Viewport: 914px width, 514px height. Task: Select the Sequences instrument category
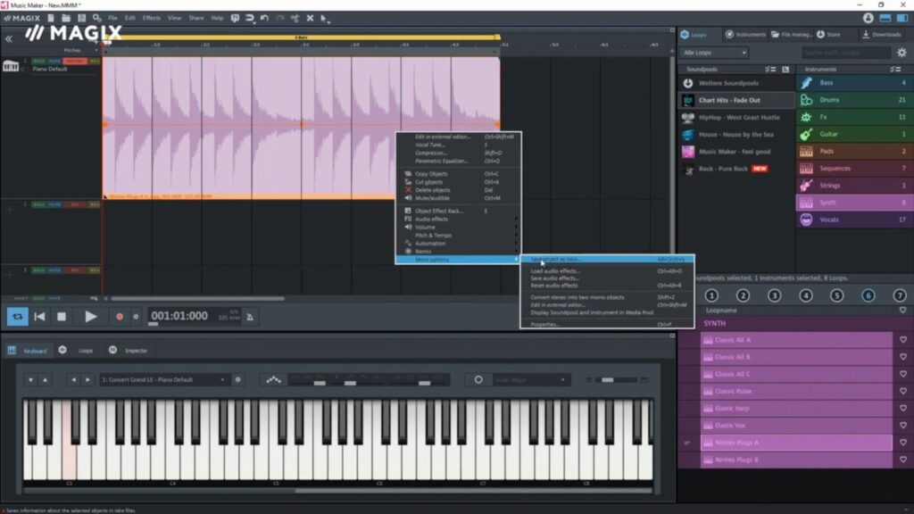coord(852,169)
